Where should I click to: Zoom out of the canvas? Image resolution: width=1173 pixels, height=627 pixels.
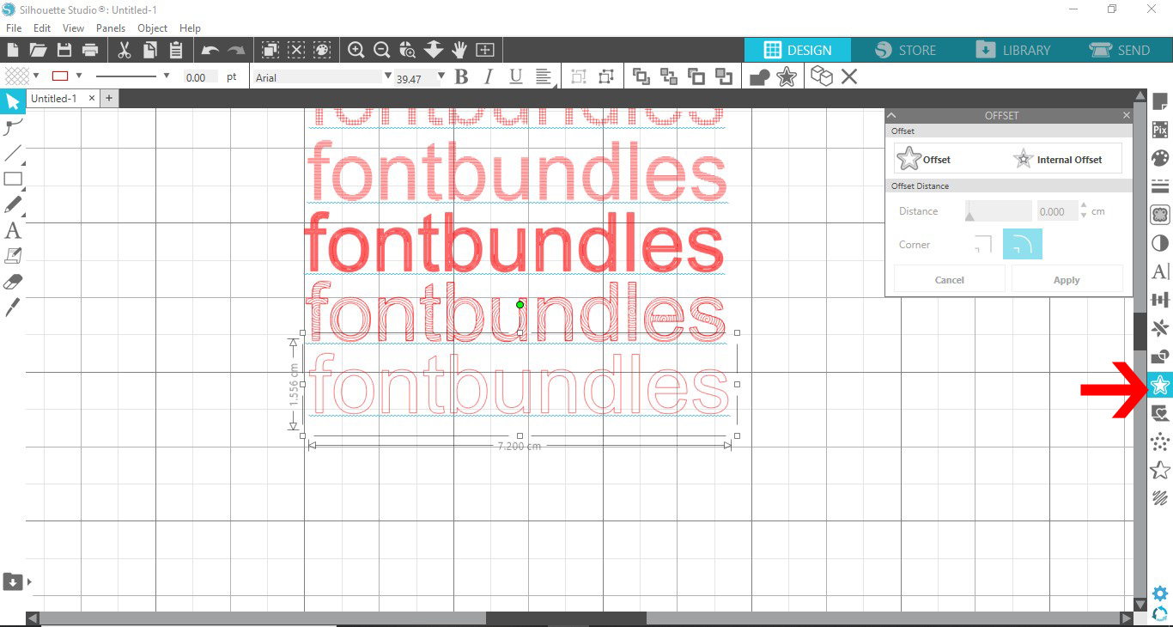point(382,50)
